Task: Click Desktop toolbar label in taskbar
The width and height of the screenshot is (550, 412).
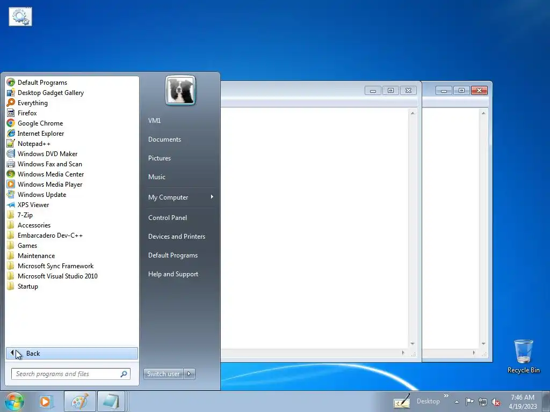Action: pos(428,401)
